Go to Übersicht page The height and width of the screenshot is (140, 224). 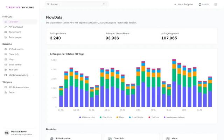click(20, 22)
